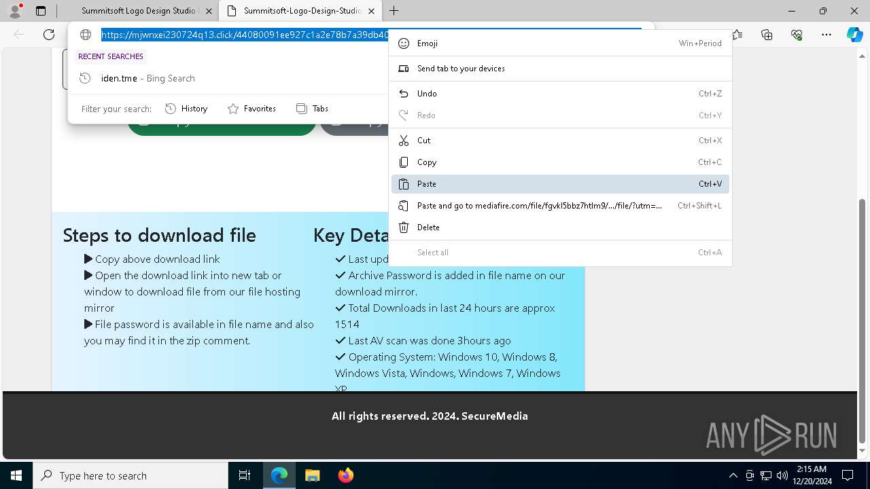The width and height of the screenshot is (870, 489).
Task: Close the Summitsoft Logo Design Studio first tab
Action: (x=209, y=11)
